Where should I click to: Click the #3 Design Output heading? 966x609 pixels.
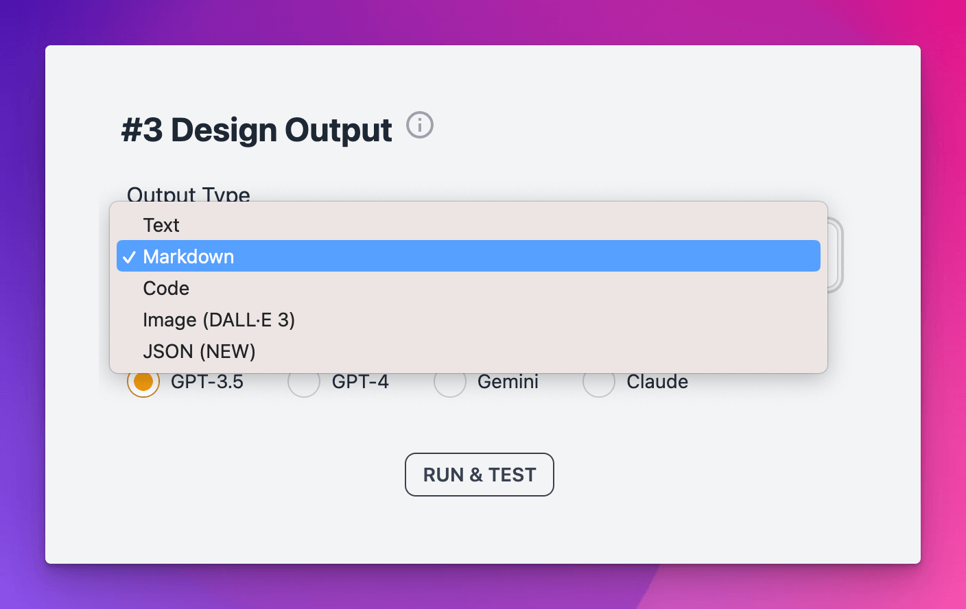point(257,130)
